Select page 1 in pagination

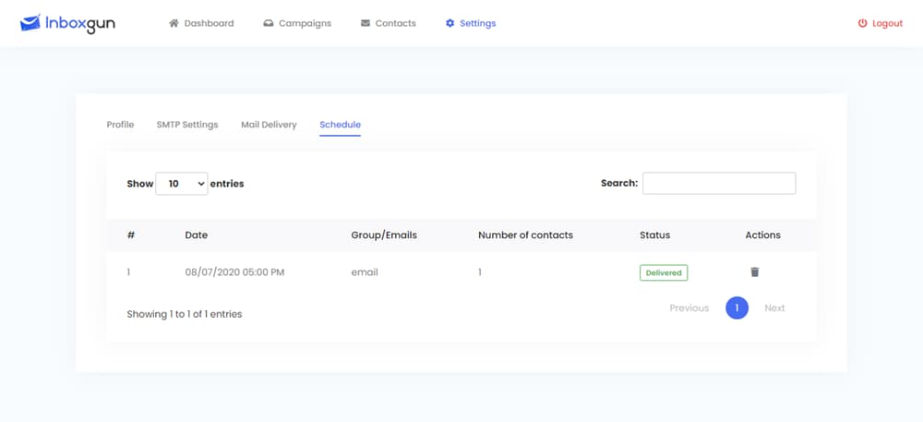pyautogui.click(x=737, y=307)
